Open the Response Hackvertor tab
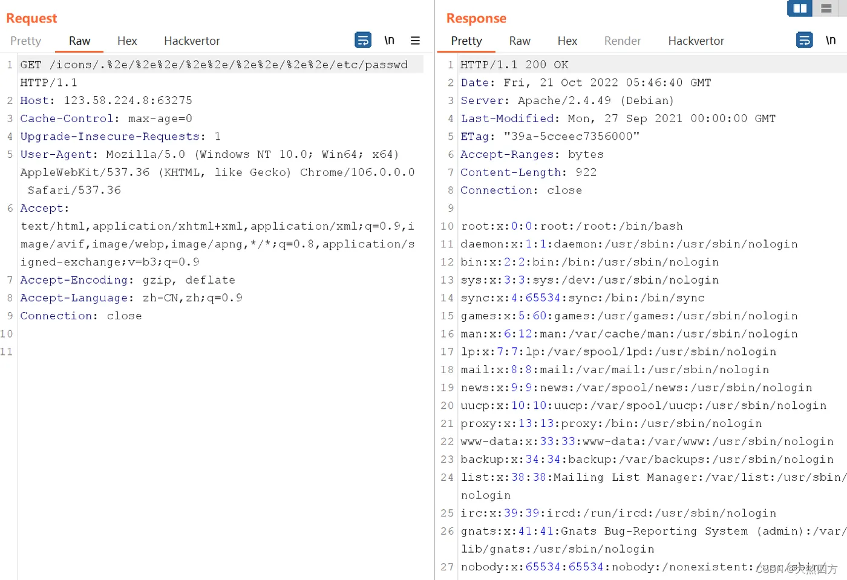This screenshot has width=847, height=580. tap(696, 41)
